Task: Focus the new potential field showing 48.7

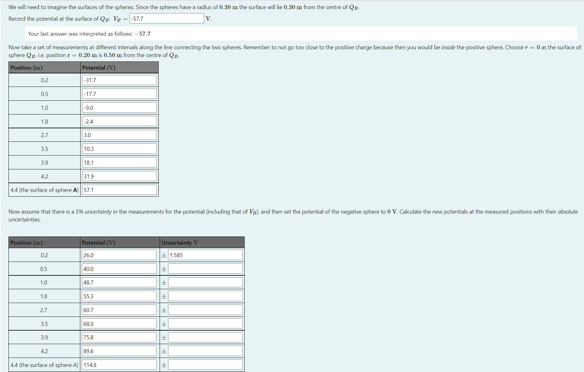Action: (119, 282)
